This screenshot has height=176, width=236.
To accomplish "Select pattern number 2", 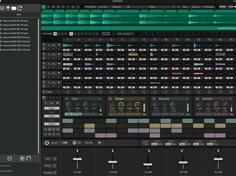I will click(75, 34).
